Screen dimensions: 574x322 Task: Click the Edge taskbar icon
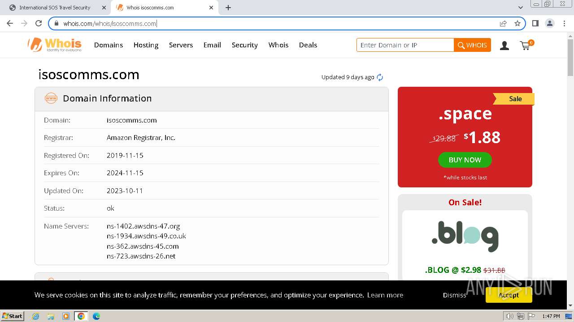point(96,316)
